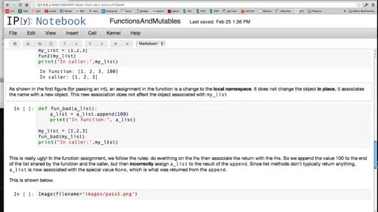This screenshot has height=212, width=378.
Task: Insert cell below toolbar icon
Action: pos(102,44)
